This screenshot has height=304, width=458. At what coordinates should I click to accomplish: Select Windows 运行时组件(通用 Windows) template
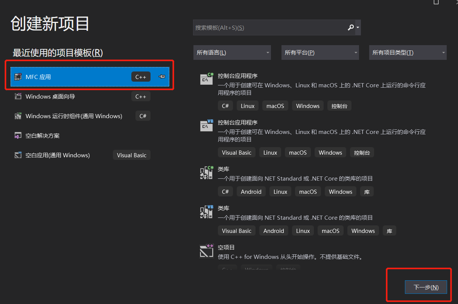tap(90, 116)
